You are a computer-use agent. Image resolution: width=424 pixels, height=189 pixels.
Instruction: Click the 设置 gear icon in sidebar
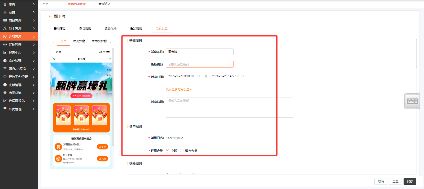coord(5,12)
